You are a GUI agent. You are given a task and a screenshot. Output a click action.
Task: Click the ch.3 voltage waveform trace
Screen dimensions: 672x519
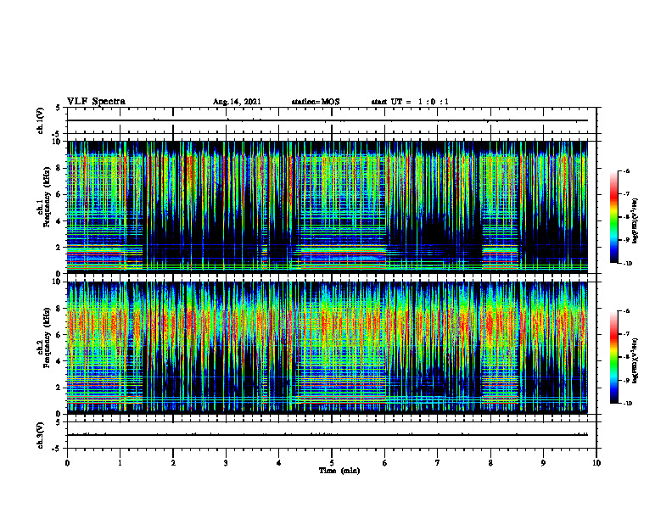point(328,435)
